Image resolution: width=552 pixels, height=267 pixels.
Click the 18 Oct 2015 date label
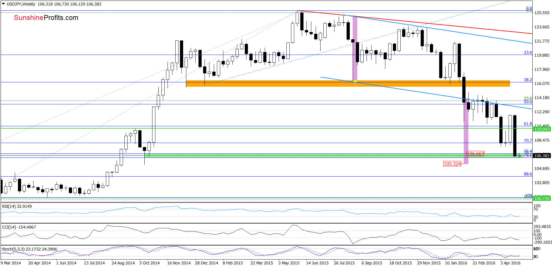401,263
